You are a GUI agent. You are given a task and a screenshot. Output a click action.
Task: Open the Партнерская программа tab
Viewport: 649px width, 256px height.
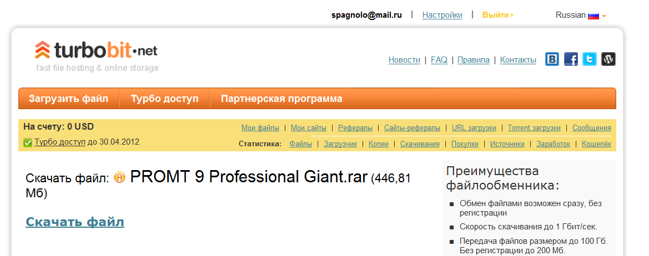pyautogui.click(x=281, y=99)
